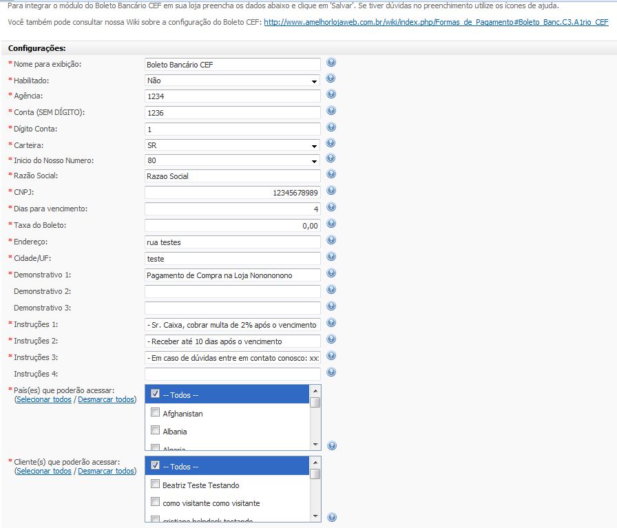Viewport: 617px width, 528px height.
Task: Open help icon for Conta (SEM DÍGITO)
Action: tap(331, 110)
